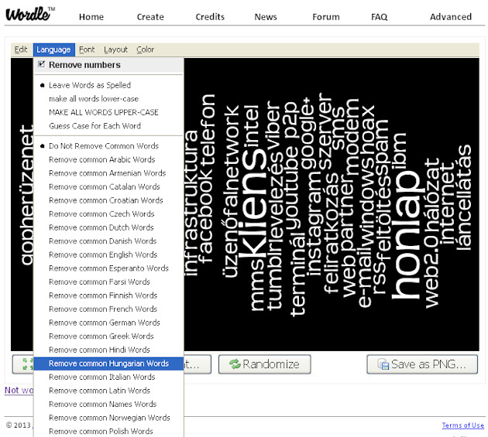Image resolution: width=488 pixels, height=437 pixels.
Task: Choose Remove common Farsi Words
Action: coord(108,282)
